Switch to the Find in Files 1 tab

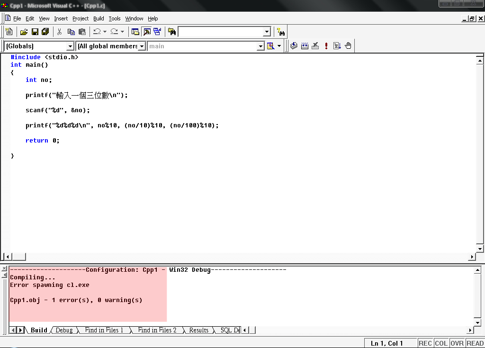point(104,330)
